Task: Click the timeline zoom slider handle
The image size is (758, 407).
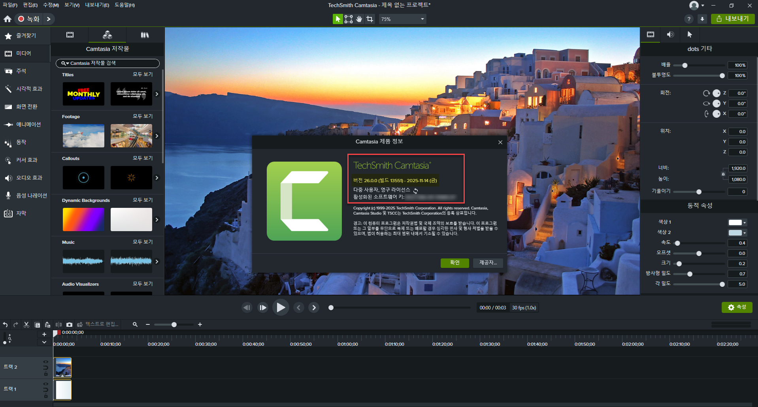Action: coord(174,324)
